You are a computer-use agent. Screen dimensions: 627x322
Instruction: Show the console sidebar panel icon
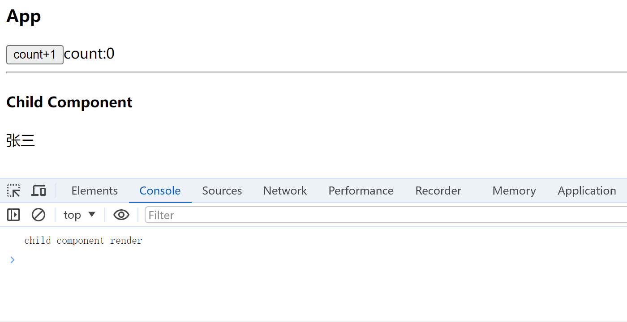[13, 215]
